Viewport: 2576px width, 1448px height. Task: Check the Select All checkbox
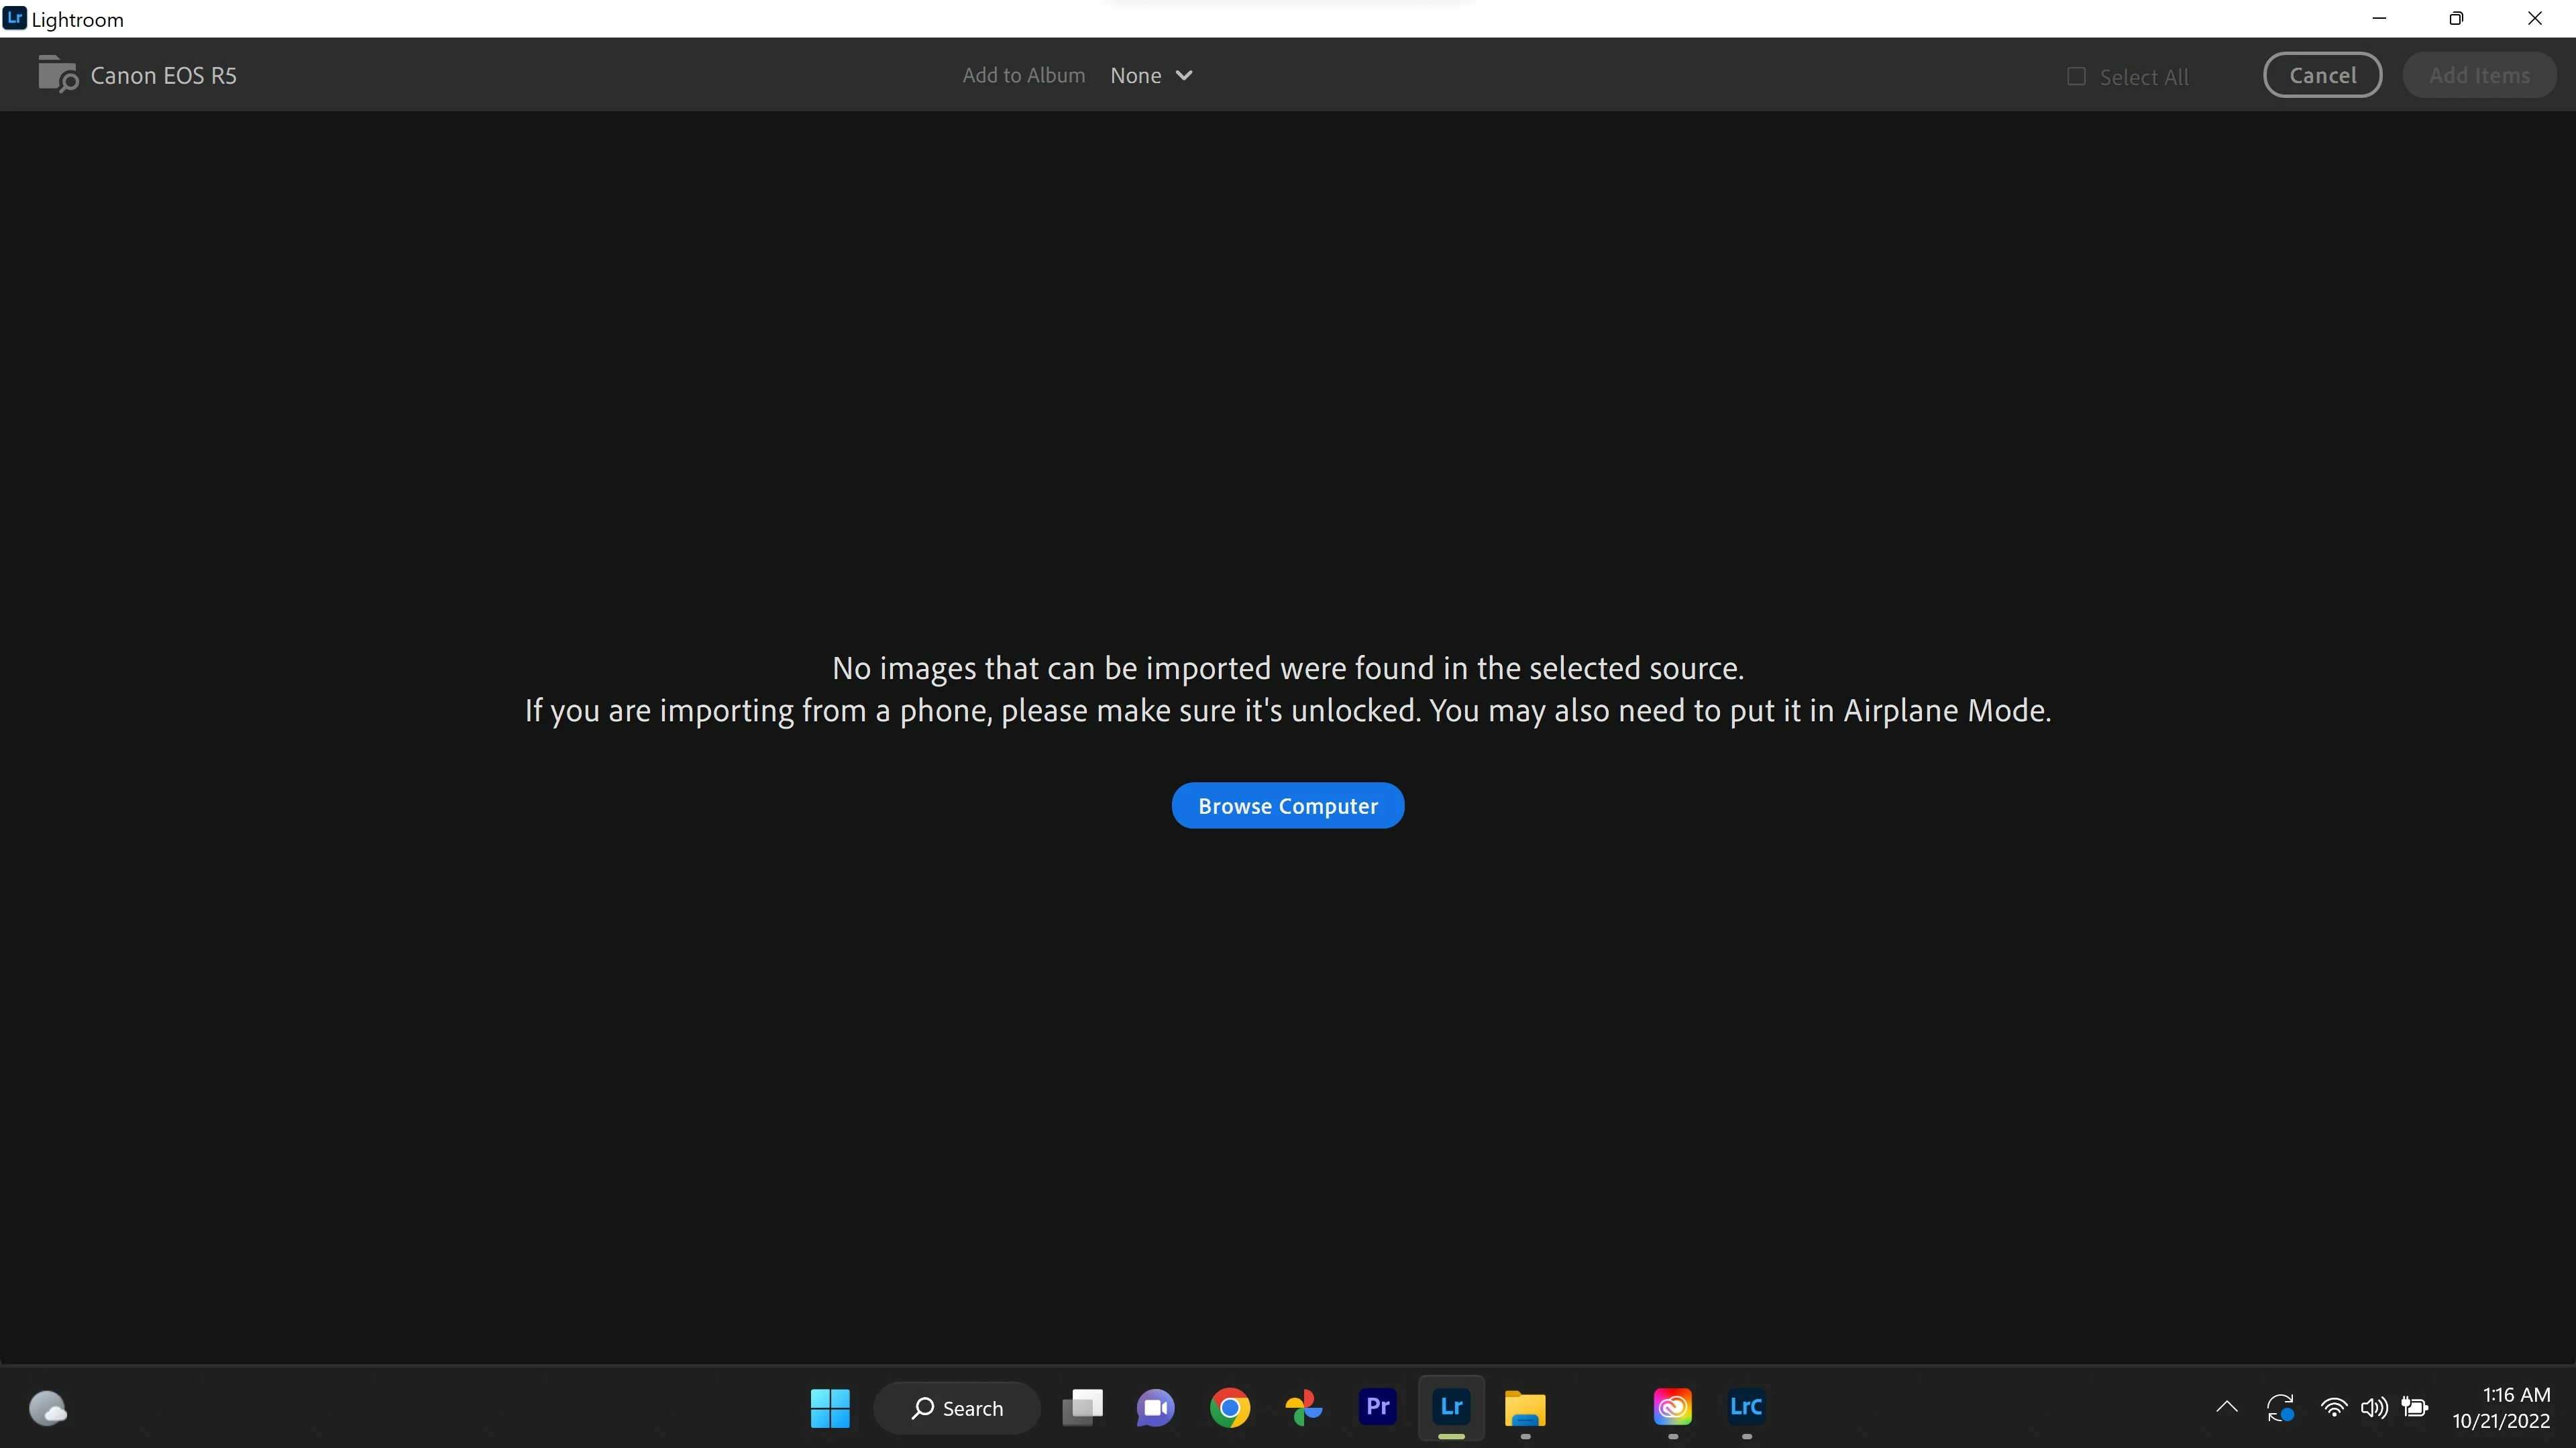[x=2076, y=77]
